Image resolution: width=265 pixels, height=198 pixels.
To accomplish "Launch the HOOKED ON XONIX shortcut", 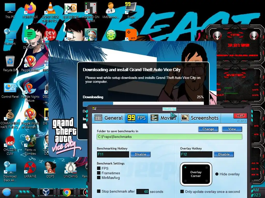I will [x=91, y=12].
